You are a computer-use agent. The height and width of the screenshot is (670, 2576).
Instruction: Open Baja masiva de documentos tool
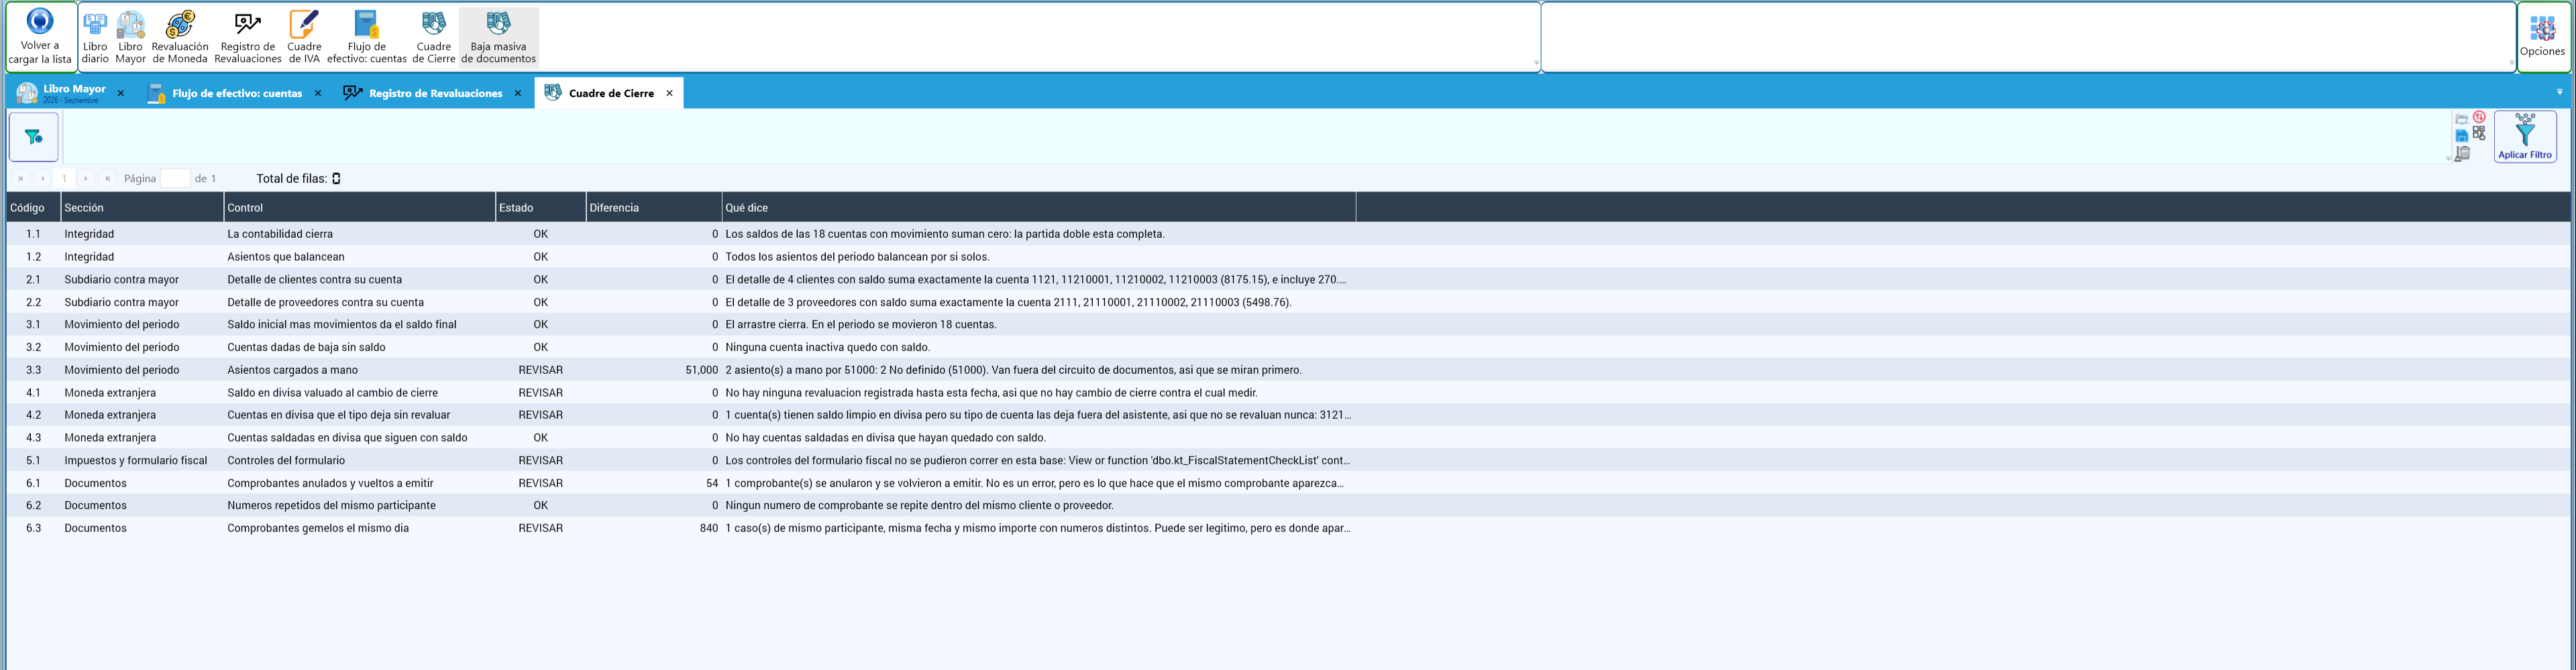pos(499,38)
